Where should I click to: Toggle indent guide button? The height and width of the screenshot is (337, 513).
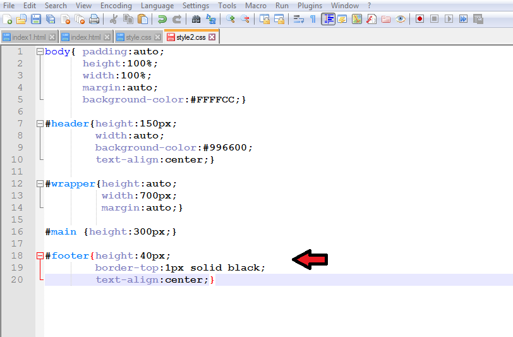pyautogui.click(x=328, y=20)
